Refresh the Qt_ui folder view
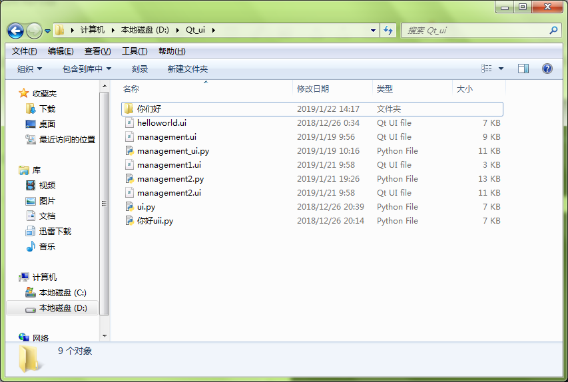The height and width of the screenshot is (382, 568). 388,31
